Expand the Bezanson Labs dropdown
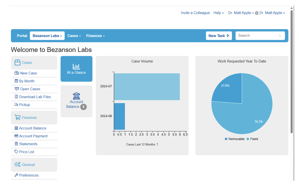Image resolution: width=299 pixels, height=184 pixels. click(47, 36)
